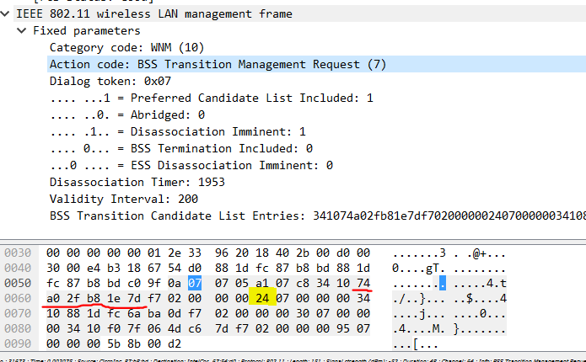Select the Category code: WNM (10) row
This screenshot has width=586, height=362.
tap(126, 47)
